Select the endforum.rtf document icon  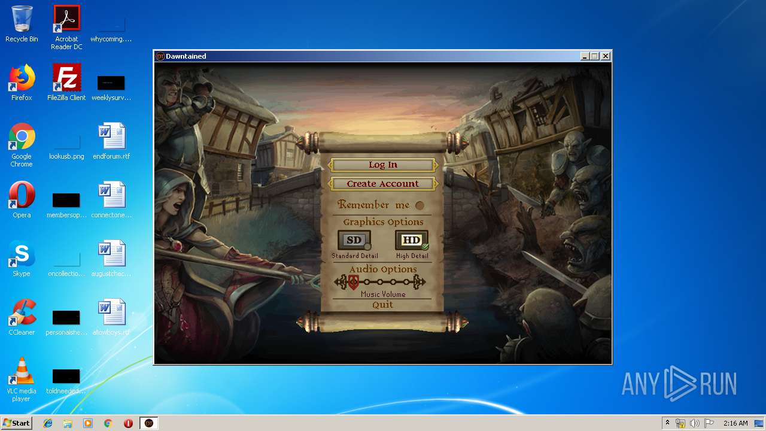(x=111, y=141)
